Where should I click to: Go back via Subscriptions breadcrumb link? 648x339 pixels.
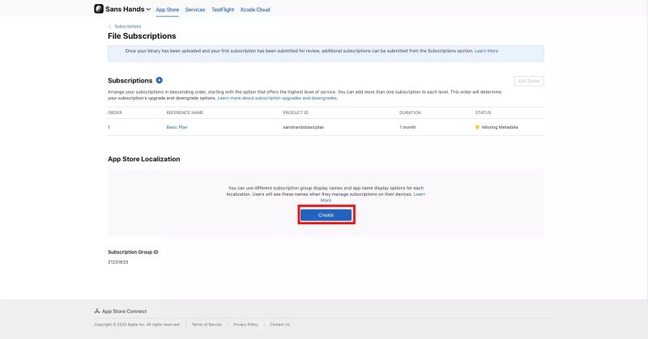(128, 27)
